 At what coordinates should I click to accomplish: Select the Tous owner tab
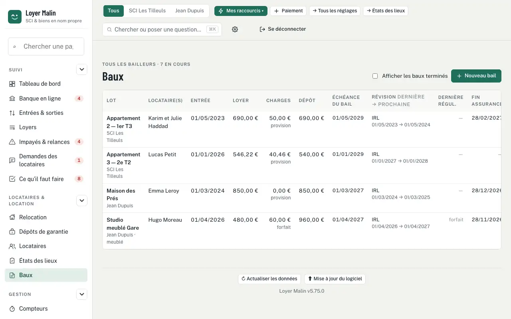tap(113, 11)
